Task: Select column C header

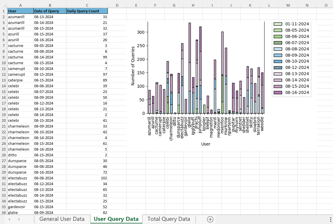Action: [x=87, y=5]
